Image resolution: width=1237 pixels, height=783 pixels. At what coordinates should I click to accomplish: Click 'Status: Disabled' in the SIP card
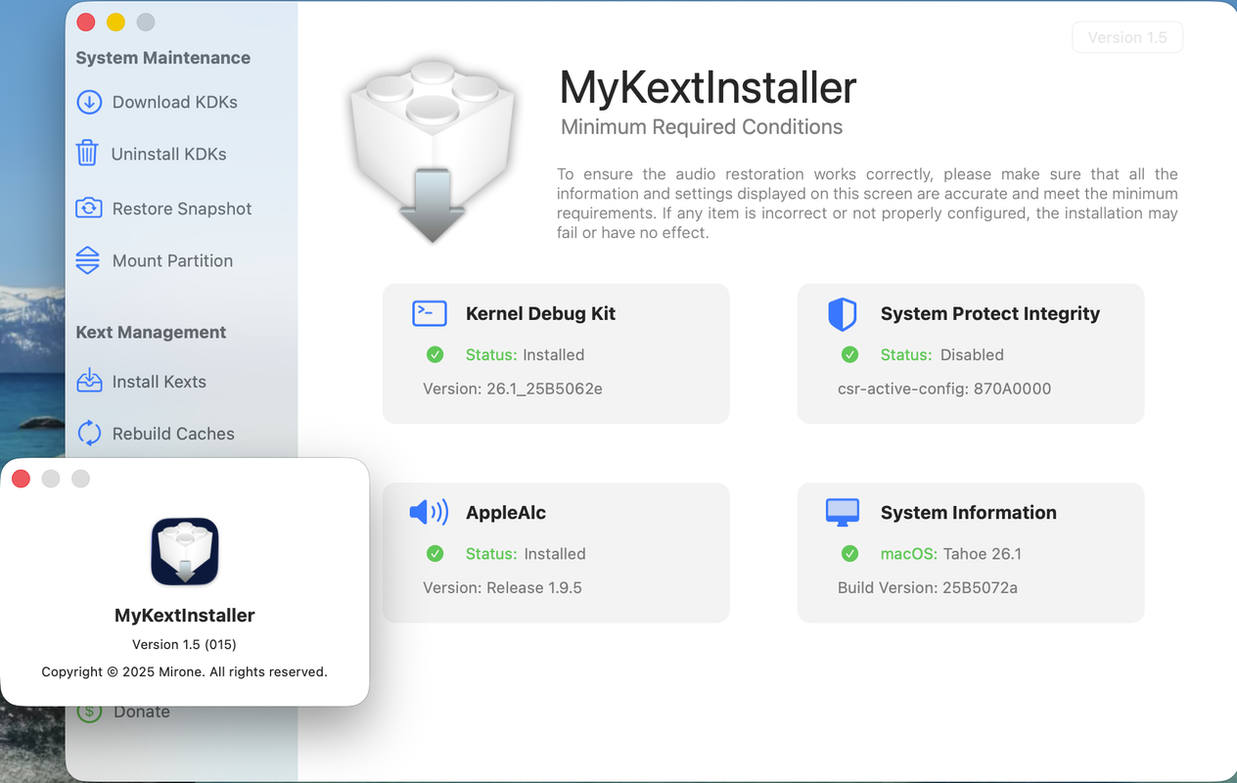[x=942, y=354]
